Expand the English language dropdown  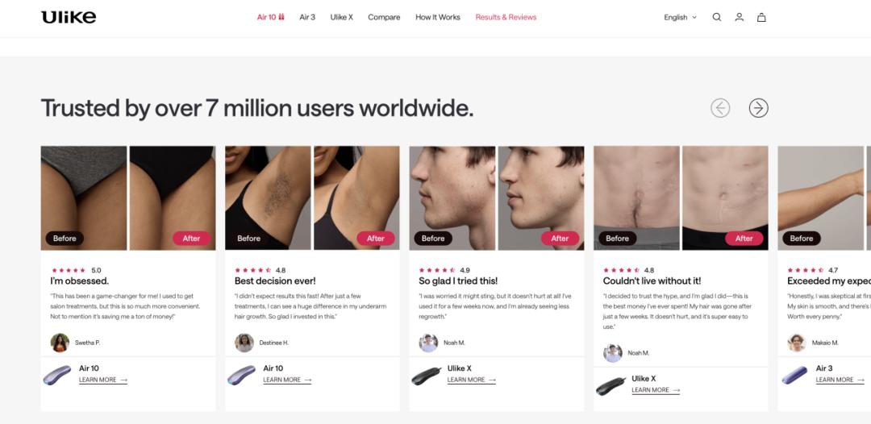point(680,17)
